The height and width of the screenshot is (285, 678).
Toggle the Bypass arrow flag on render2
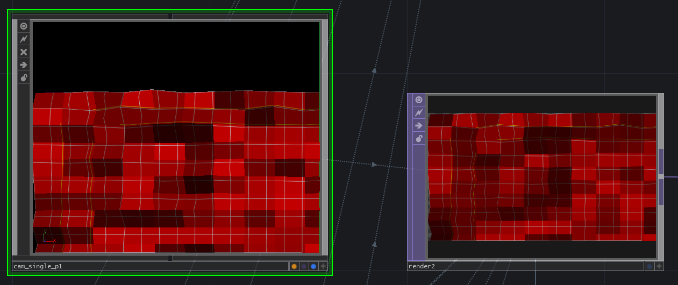[x=419, y=125]
